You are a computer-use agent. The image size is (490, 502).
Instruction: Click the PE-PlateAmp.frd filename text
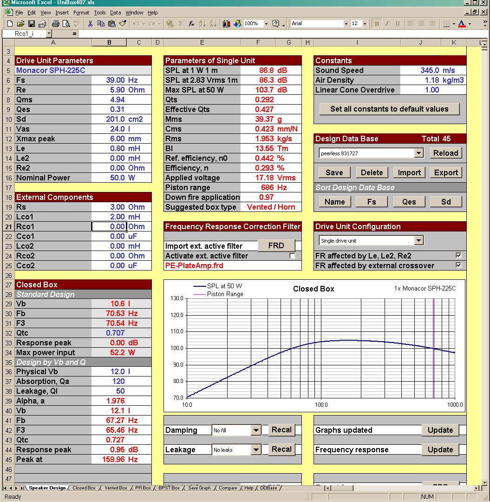click(194, 266)
